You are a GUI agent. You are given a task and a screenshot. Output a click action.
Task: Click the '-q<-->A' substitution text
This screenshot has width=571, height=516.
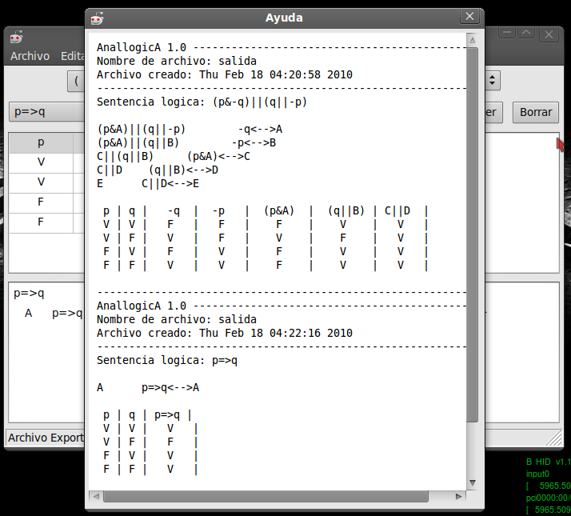click(x=260, y=130)
